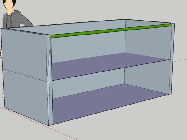The width and height of the screenshot is (187, 140).
Task: Click right interior side wall below shelf
Action: point(148,75)
